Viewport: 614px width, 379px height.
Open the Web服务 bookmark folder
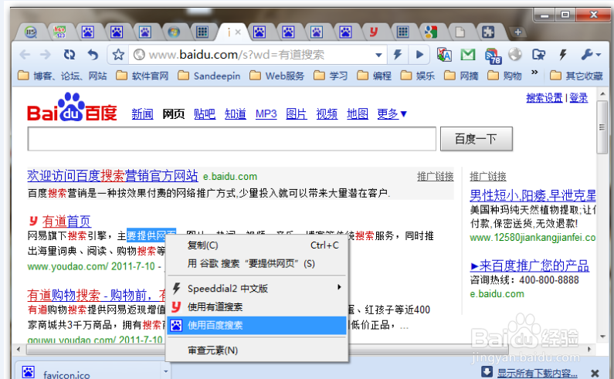click(x=276, y=76)
